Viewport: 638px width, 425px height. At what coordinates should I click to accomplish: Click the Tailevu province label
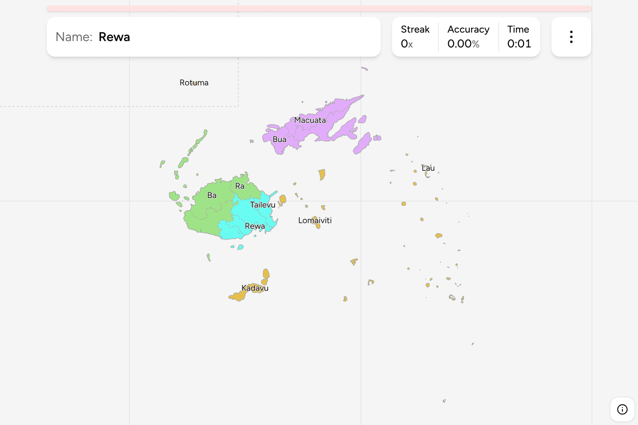[263, 205]
